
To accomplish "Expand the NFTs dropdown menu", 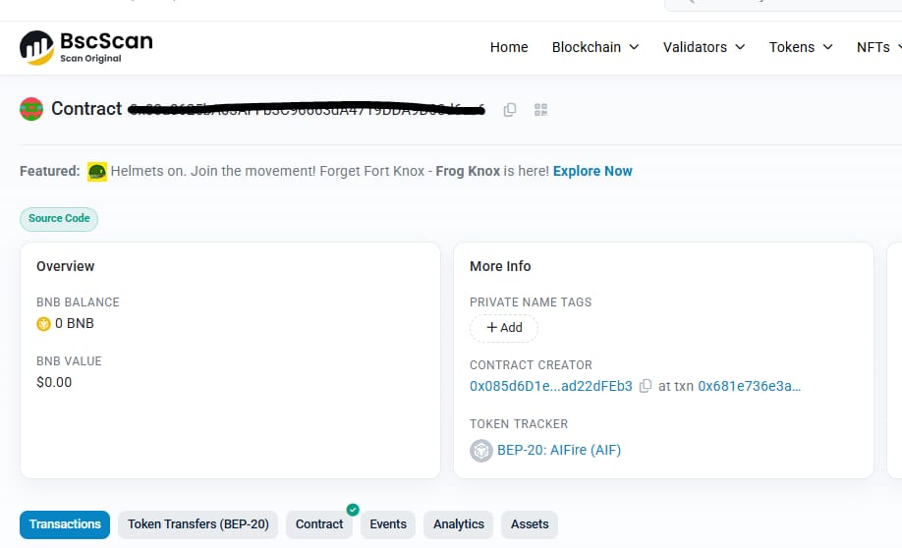I will tap(878, 47).
